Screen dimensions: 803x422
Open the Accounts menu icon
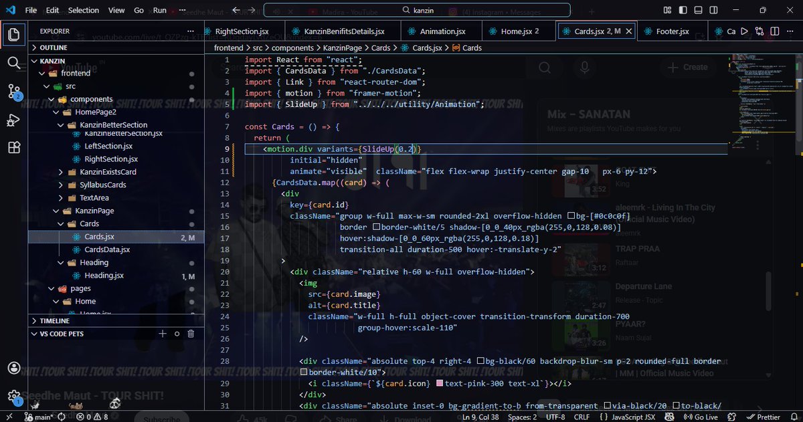(14, 368)
